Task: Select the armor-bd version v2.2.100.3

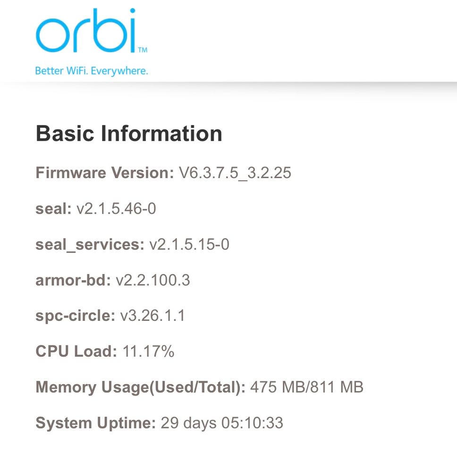Action: [152, 280]
